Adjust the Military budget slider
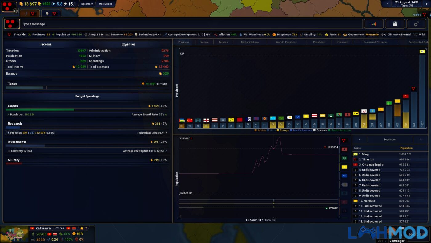Viewport: 431px width, 243px height. tap(87, 163)
